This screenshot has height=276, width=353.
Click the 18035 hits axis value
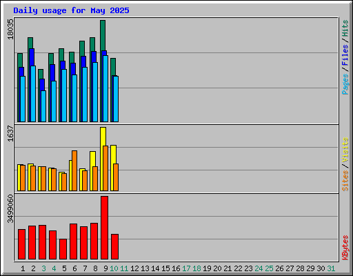(10, 29)
